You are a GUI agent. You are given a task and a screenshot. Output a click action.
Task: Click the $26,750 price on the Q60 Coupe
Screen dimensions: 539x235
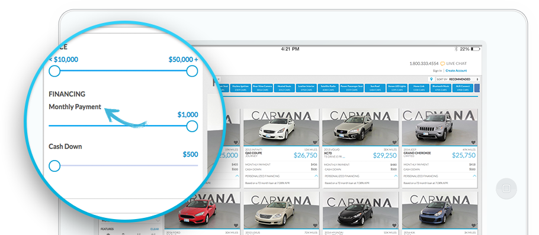(305, 155)
